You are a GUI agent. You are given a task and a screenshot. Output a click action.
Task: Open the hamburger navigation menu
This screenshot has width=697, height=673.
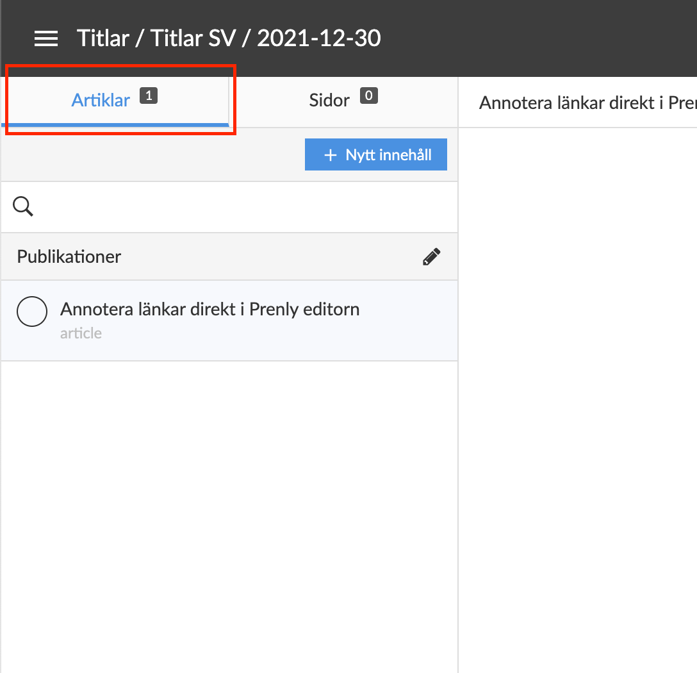[x=46, y=38]
